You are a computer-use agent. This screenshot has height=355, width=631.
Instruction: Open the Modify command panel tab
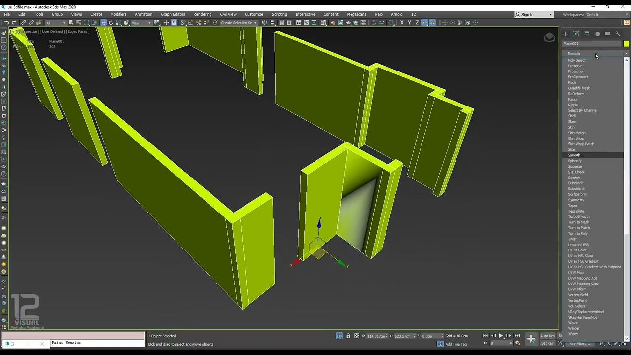(576, 34)
